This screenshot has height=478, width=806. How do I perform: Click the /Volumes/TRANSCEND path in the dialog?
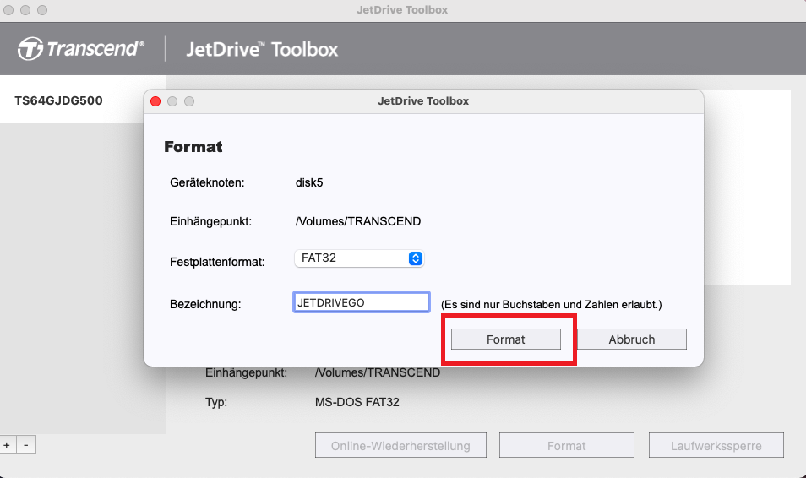tap(357, 221)
